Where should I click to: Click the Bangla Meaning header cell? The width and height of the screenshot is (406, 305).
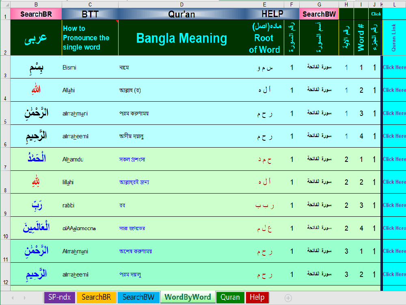click(x=181, y=38)
